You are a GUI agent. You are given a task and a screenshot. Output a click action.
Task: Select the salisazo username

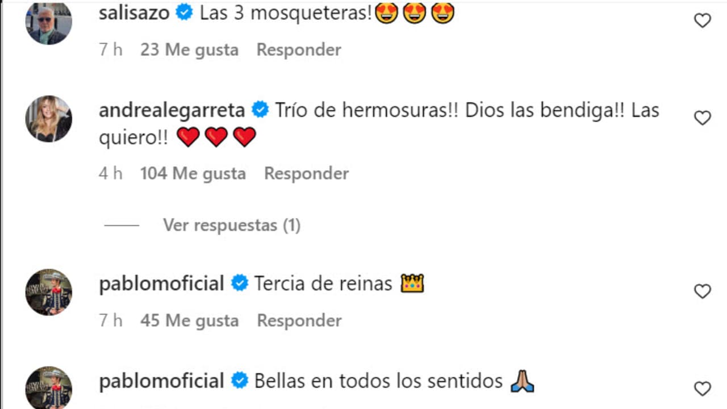133,12
